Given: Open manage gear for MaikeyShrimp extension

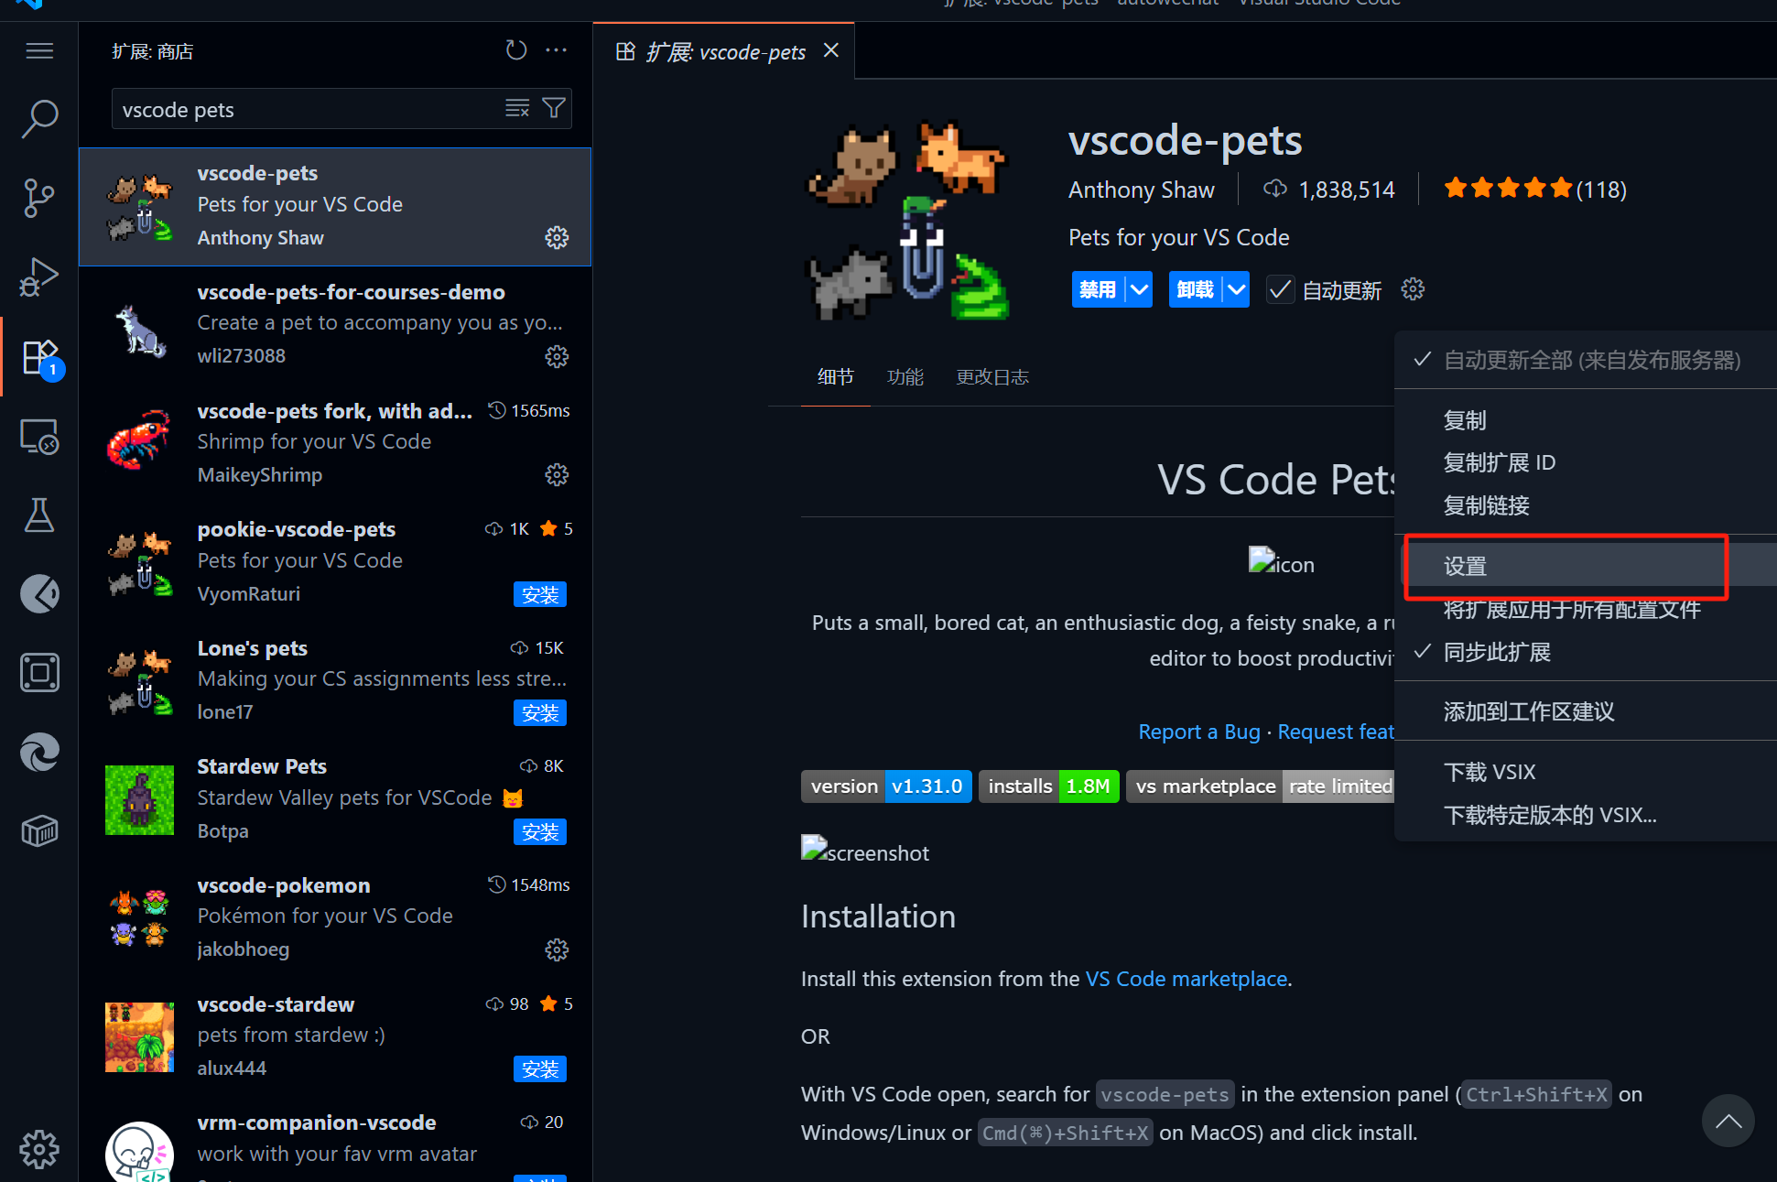Looking at the screenshot, I should 557,474.
